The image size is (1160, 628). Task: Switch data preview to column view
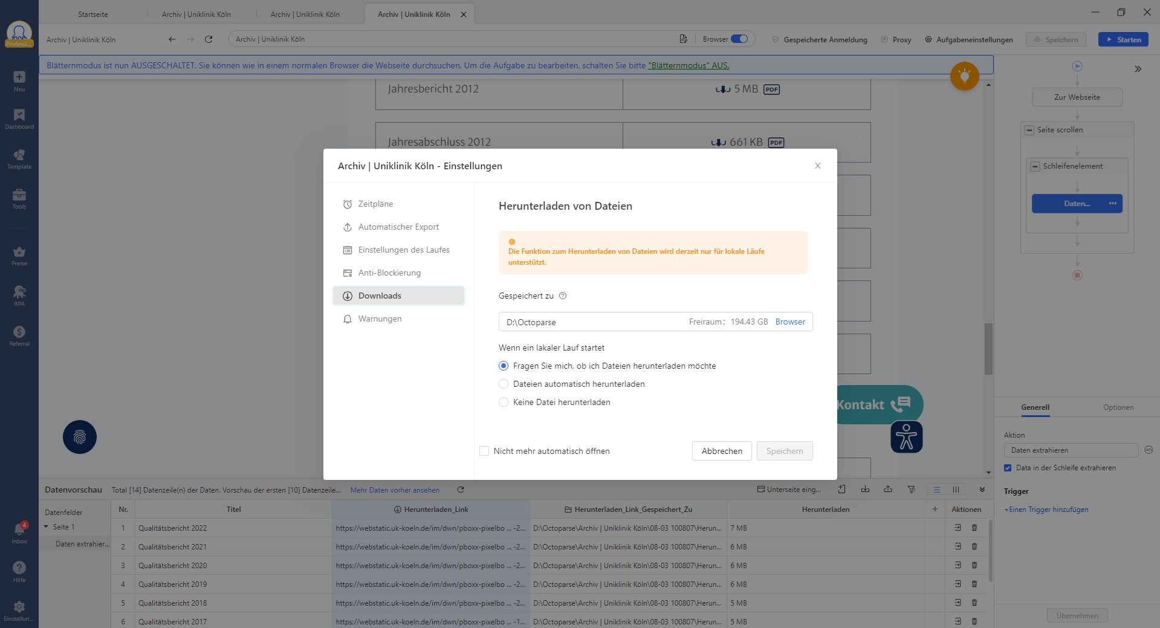(956, 490)
